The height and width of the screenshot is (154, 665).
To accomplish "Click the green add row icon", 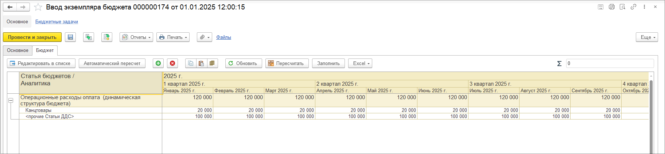I will (x=158, y=63).
